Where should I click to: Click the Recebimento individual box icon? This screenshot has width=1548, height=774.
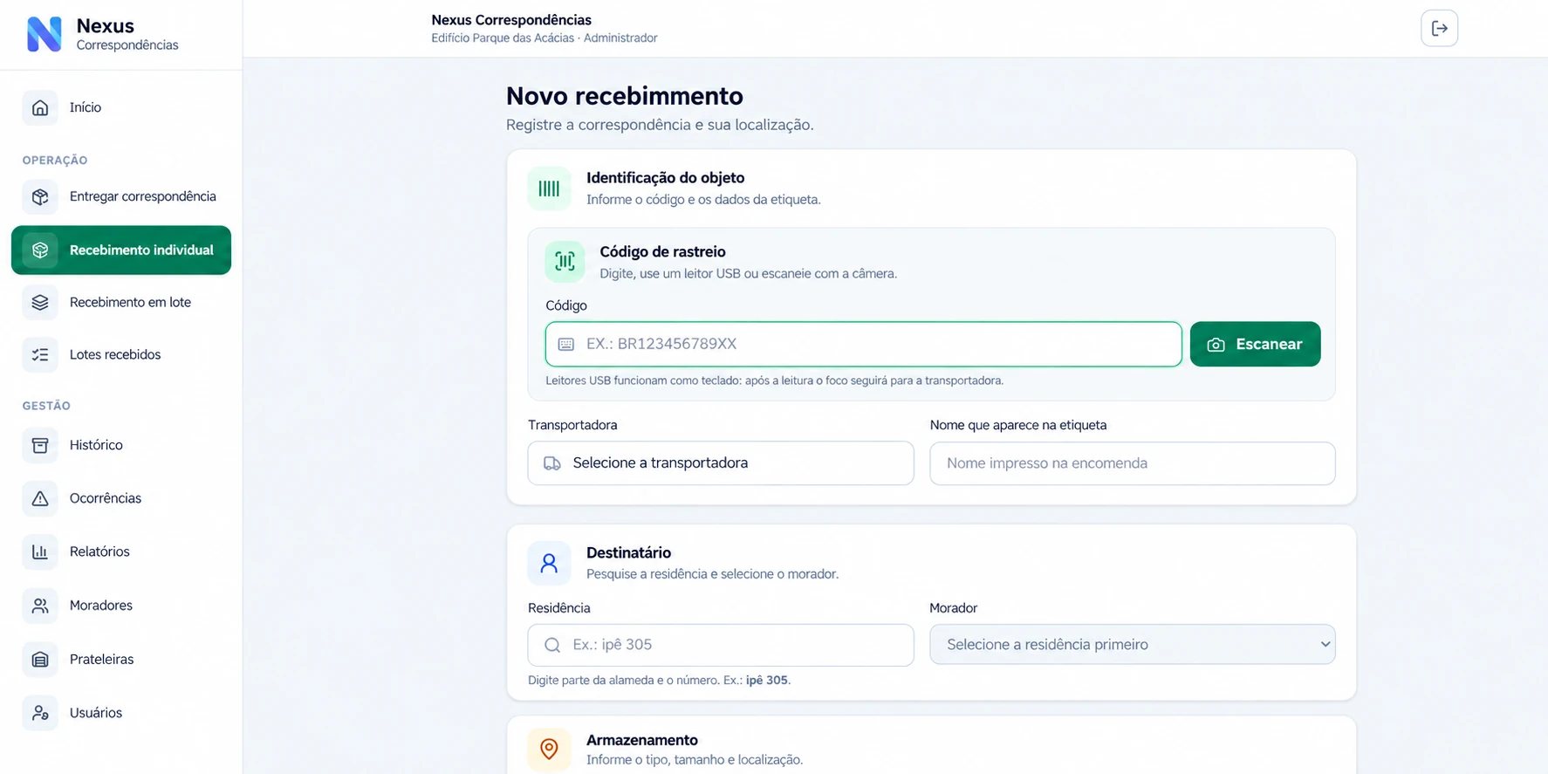point(40,250)
